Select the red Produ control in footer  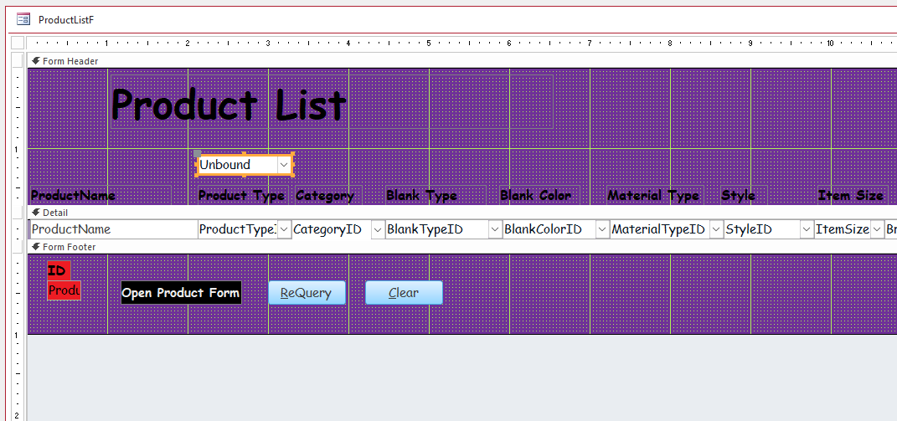click(x=64, y=290)
